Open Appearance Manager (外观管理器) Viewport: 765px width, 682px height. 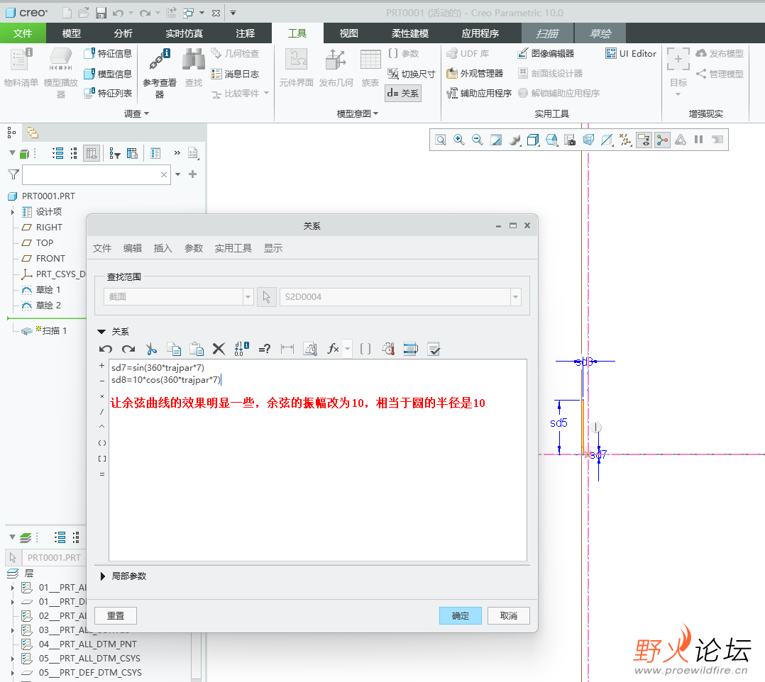pyautogui.click(x=475, y=73)
